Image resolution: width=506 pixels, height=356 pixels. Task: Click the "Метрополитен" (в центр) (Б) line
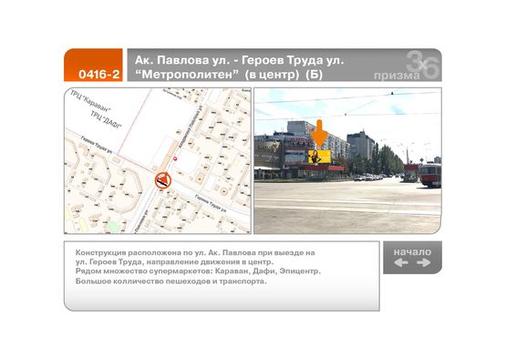(229, 75)
